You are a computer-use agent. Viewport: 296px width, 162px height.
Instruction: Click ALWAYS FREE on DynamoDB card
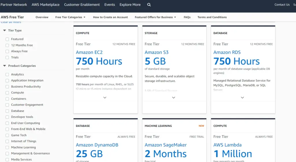point(126,137)
